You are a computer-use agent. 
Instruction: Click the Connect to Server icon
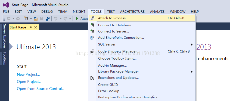pyautogui.click(x=92, y=31)
